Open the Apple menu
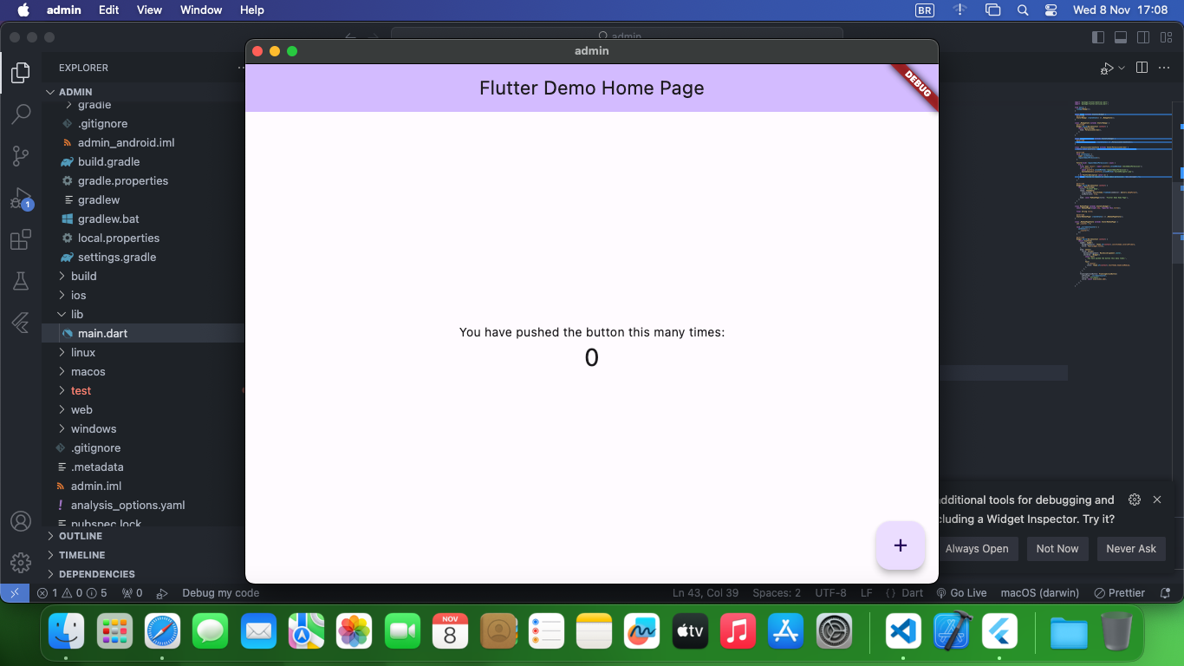This screenshot has height=666, width=1184. click(23, 10)
